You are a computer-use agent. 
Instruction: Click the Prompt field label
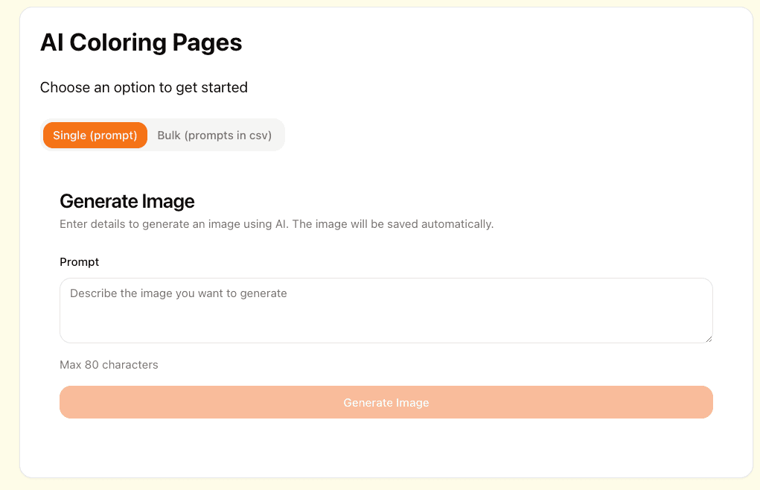[79, 262]
